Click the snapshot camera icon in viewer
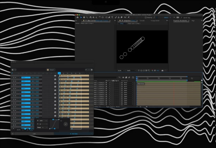 (x=163, y=71)
